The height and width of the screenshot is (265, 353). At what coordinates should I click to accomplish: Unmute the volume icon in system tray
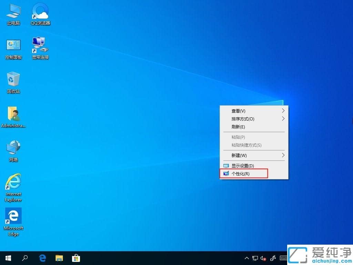coord(263,258)
